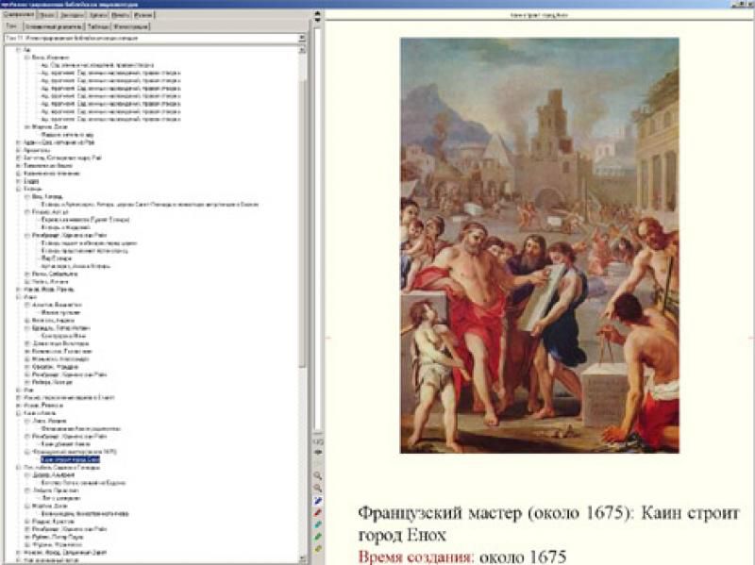Collapse the "Французский мастер (около 1675)" node
Viewport: 755px width, 565px height.
[x=26, y=451]
